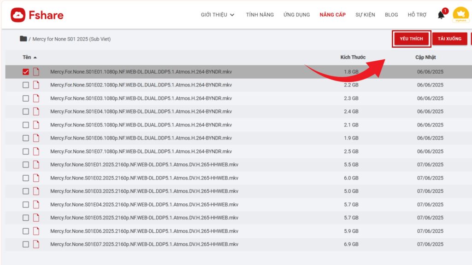
Task: Click file icon of S01E03 1080p BYNDR
Action: point(36,98)
